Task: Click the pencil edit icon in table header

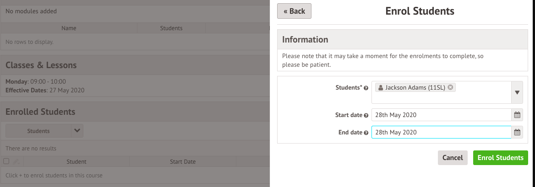Action: [x=16, y=161]
